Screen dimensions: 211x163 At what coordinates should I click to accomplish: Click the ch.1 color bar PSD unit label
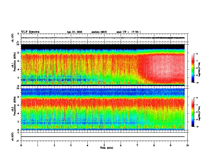[199, 70]
